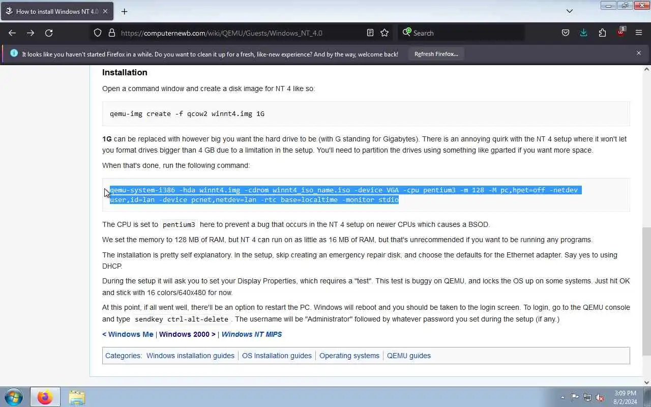
Task: Open the Downloads panel arrow icon
Action: pyautogui.click(x=583, y=33)
